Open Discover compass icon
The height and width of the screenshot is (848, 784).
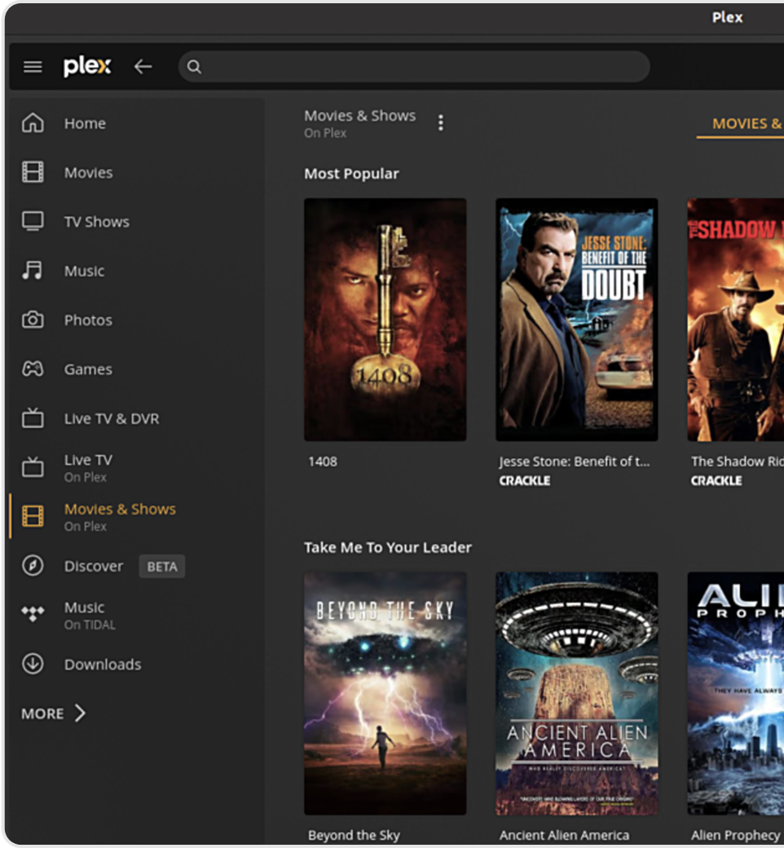tap(33, 566)
